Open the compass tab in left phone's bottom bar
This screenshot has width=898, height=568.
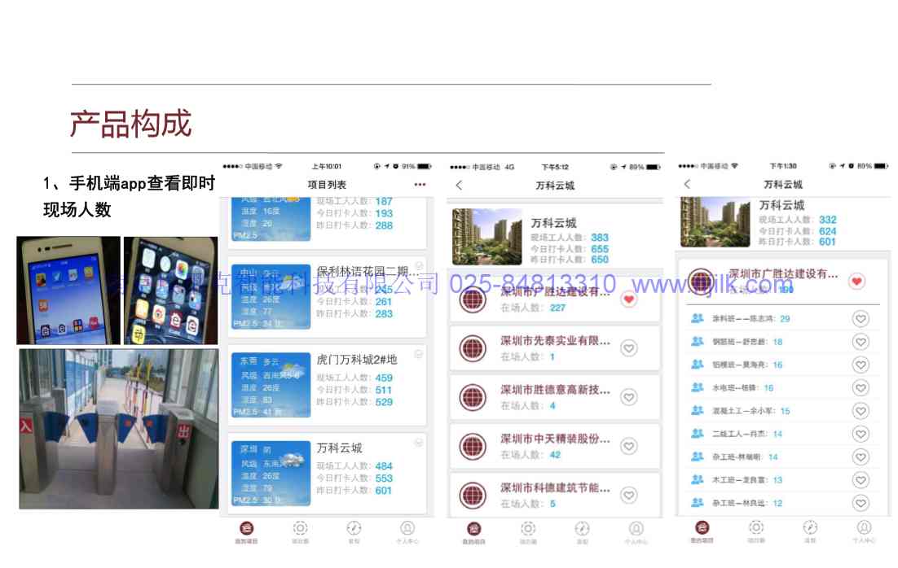[x=354, y=528]
